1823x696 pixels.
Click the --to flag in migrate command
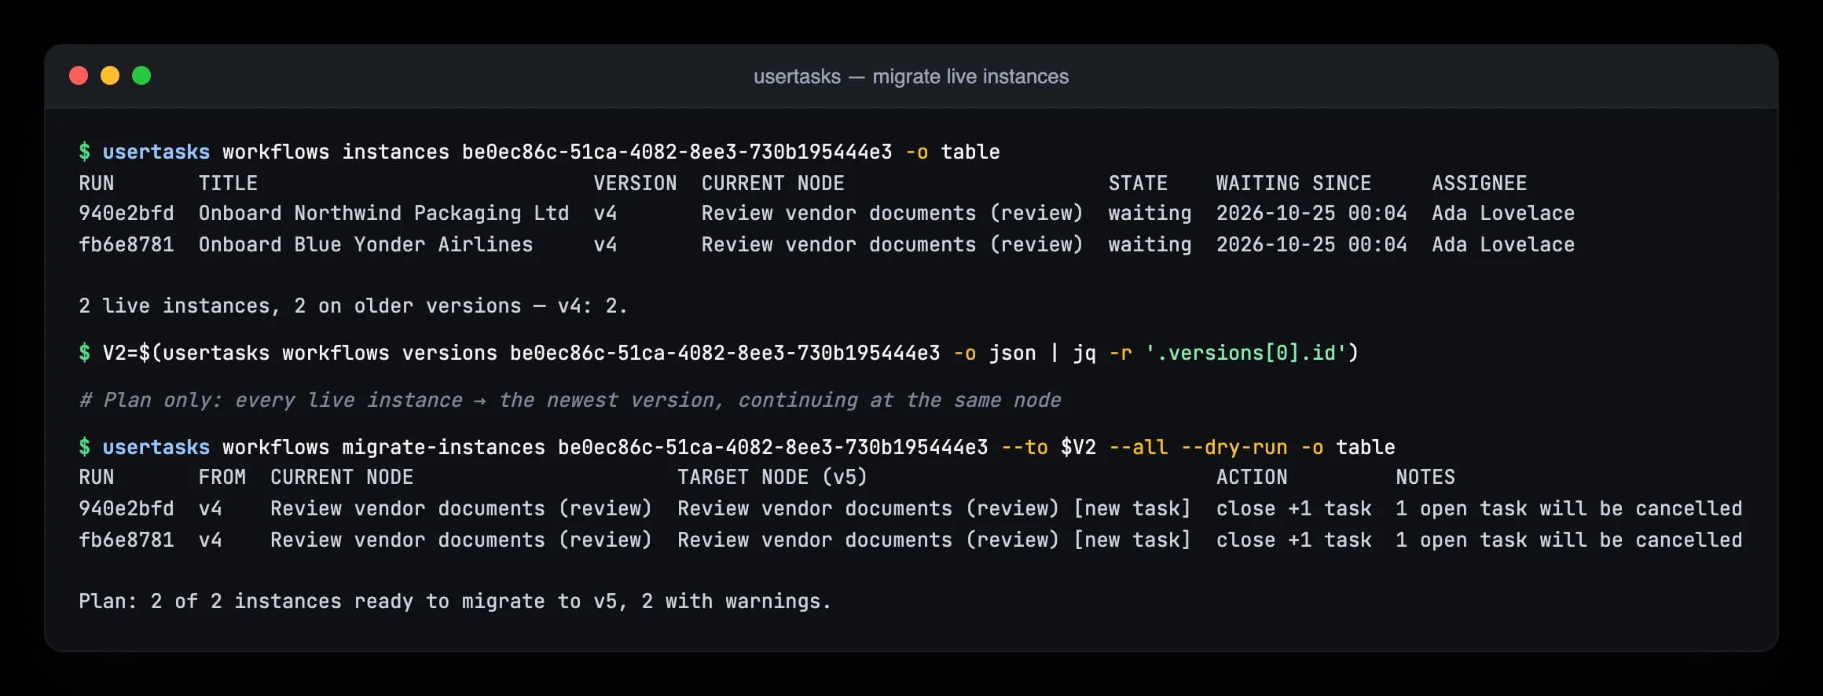click(x=1024, y=447)
